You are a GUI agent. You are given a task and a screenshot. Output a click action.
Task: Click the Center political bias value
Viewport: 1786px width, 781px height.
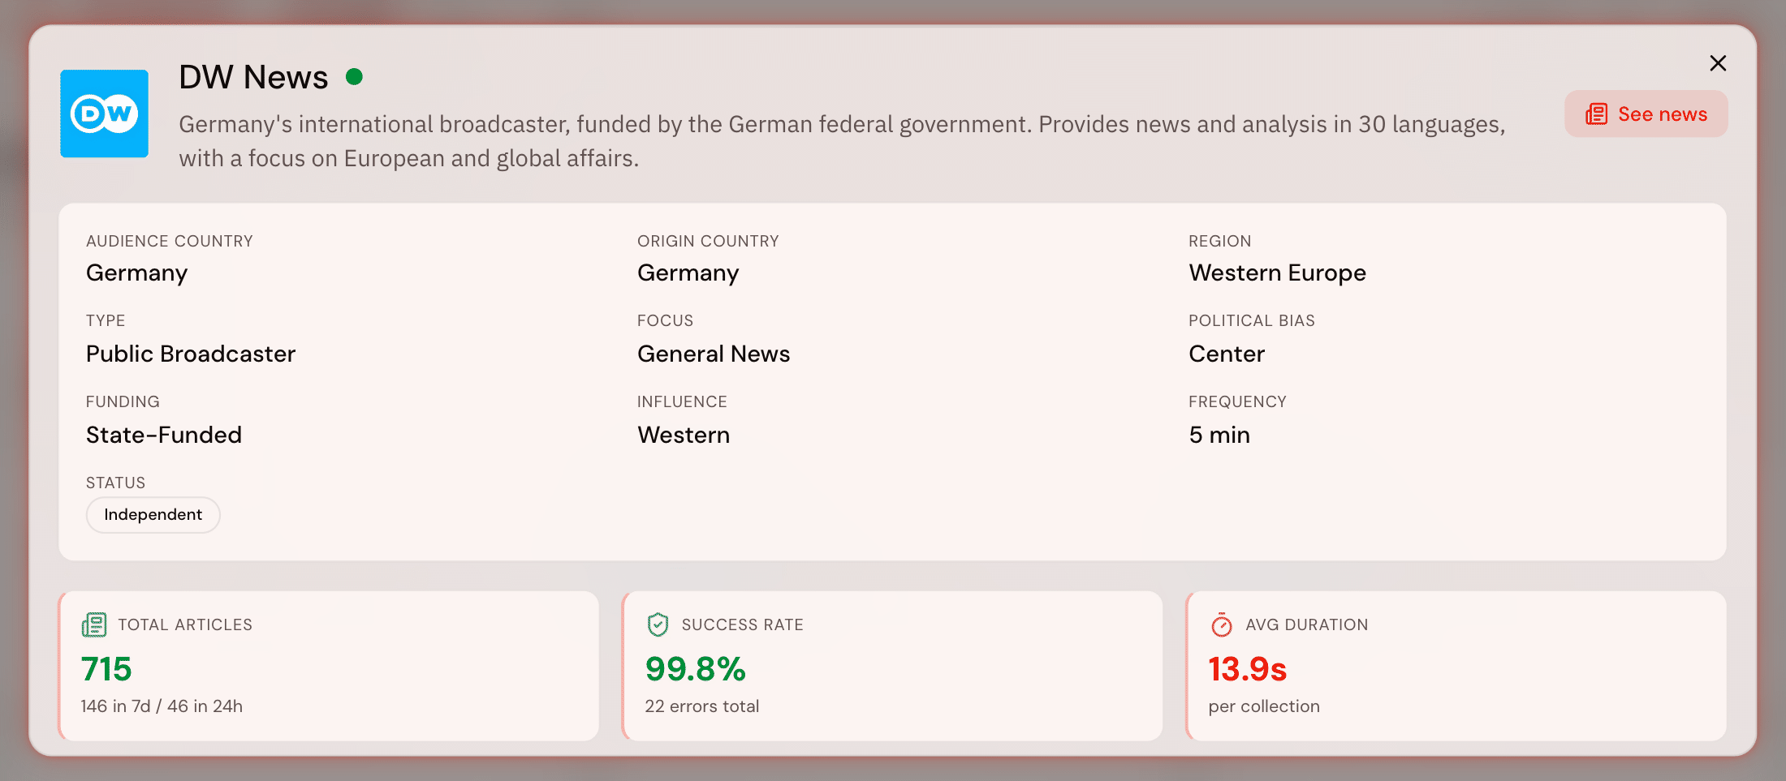1227,354
